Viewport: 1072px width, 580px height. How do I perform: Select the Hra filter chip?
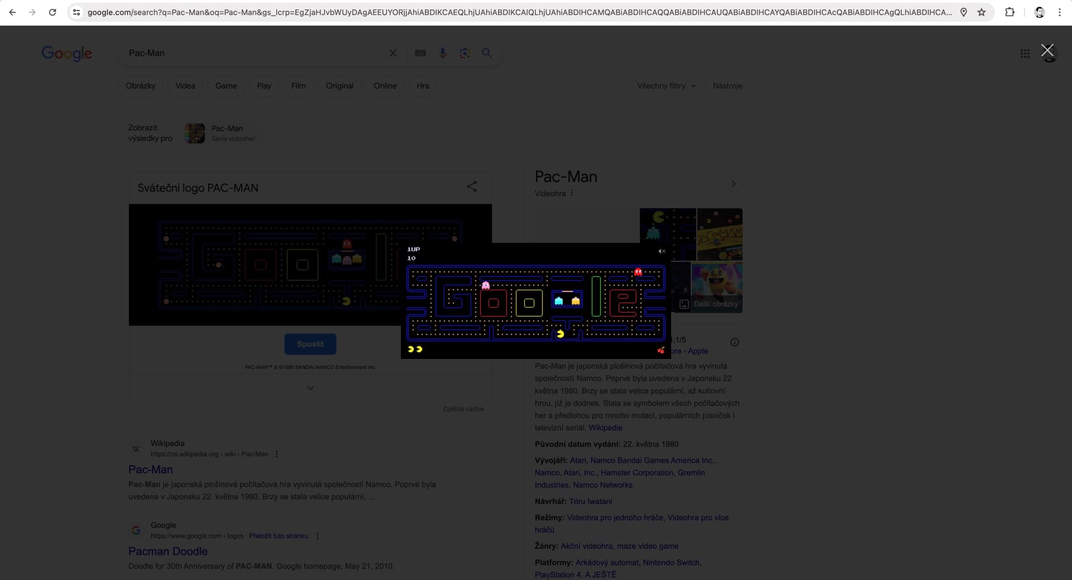pos(423,86)
